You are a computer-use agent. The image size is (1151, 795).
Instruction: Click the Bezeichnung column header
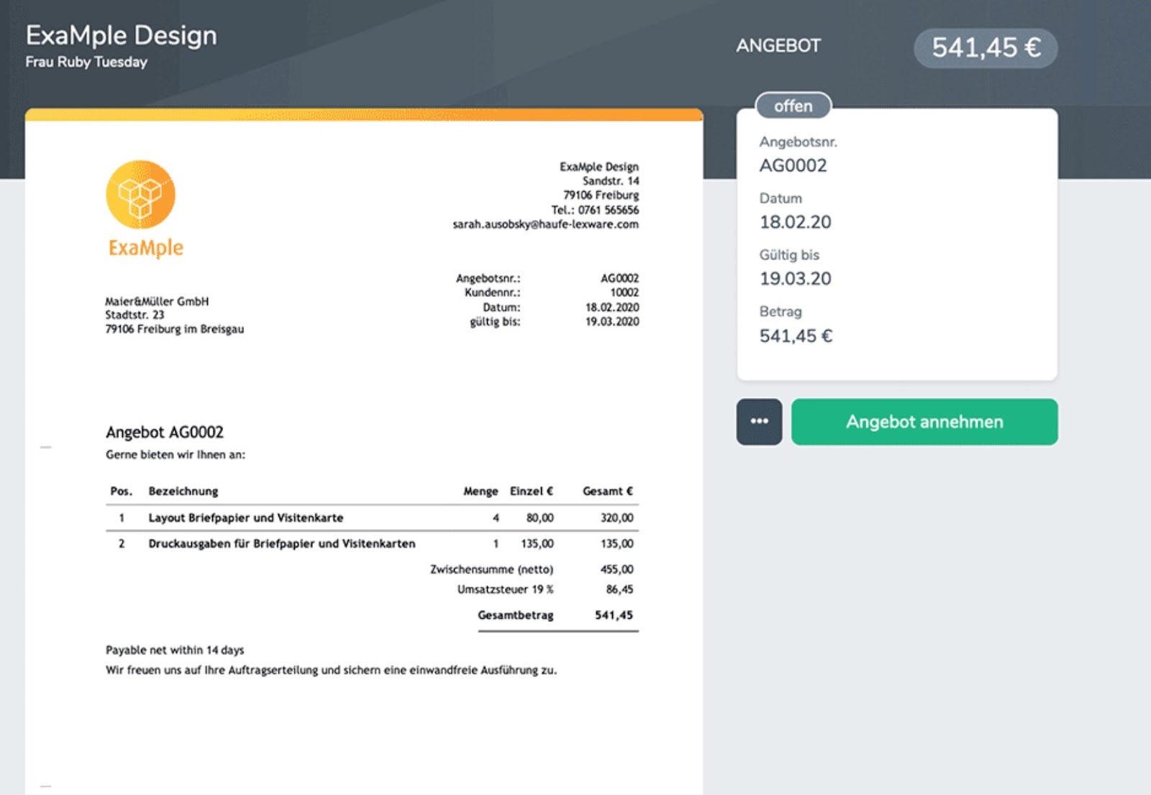(x=183, y=491)
